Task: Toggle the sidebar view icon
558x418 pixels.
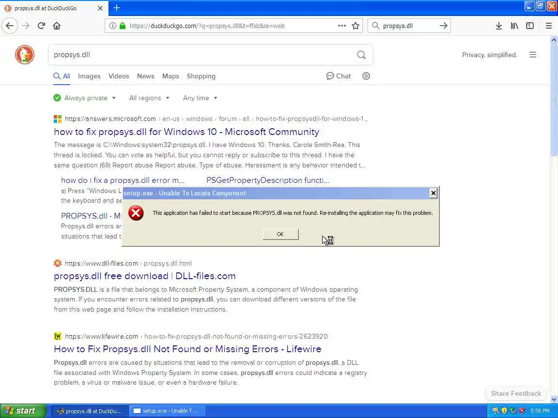Action: click(x=530, y=26)
